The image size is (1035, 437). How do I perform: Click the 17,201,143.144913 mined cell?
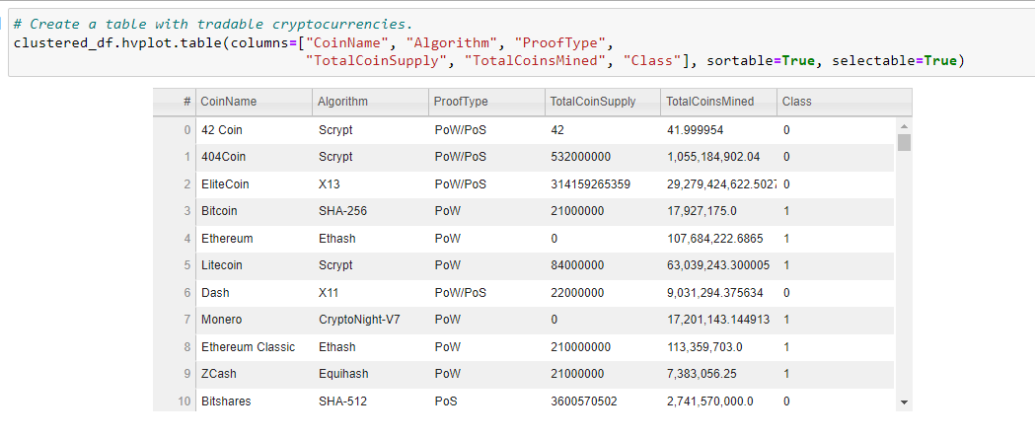pos(719,320)
